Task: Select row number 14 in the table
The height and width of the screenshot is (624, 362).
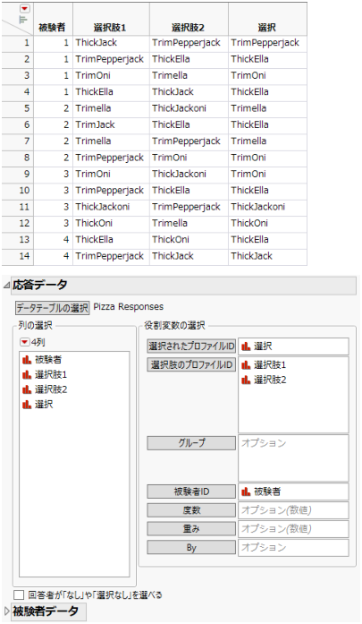Action: [x=18, y=256]
